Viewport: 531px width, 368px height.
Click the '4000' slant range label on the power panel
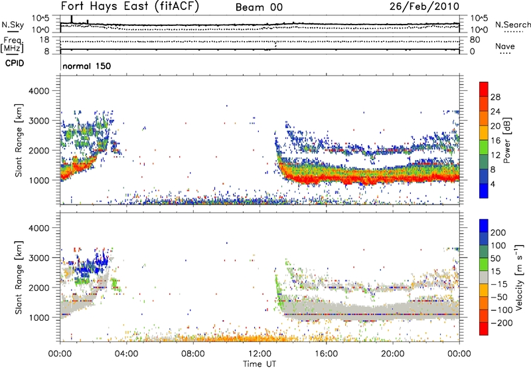click(x=38, y=91)
